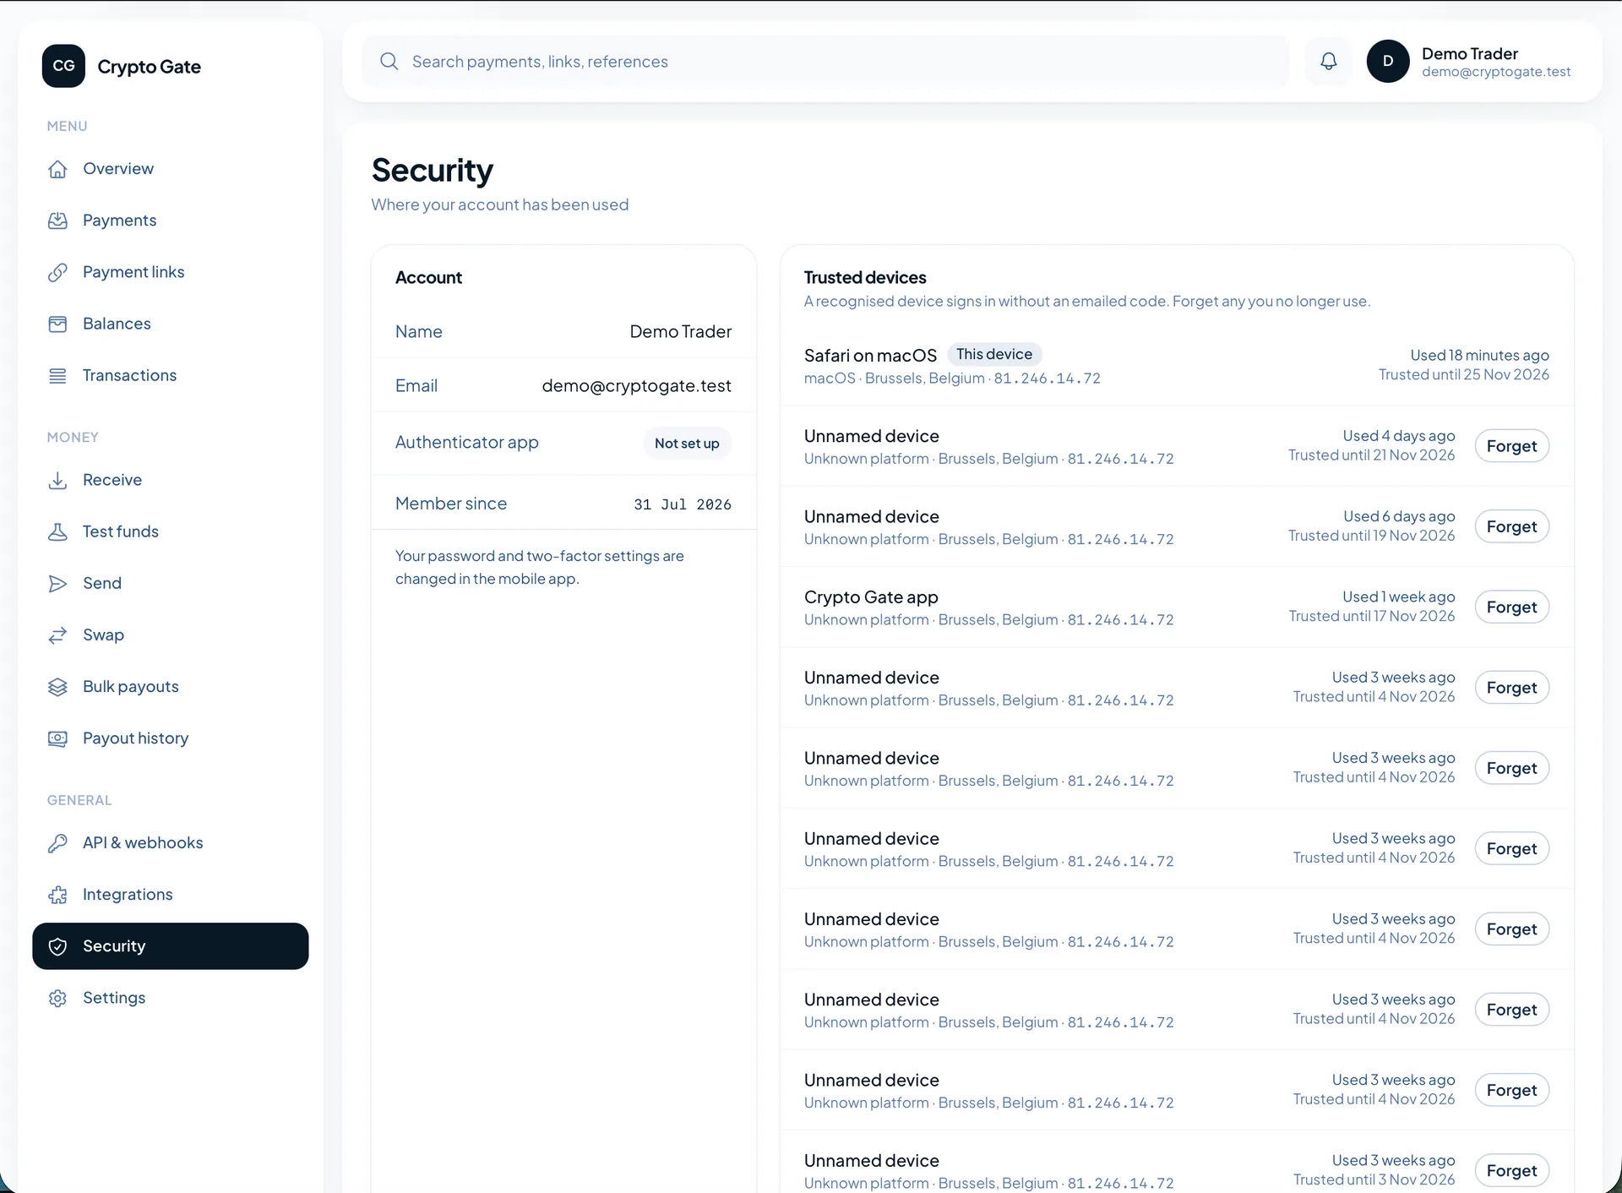The image size is (1622, 1193).
Task: Forget device trusted until 21 Nov 2026
Action: click(1511, 446)
